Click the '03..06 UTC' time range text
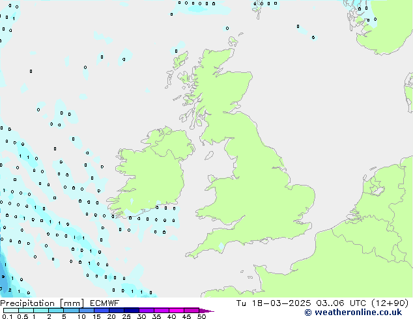The image size is (413, 319). pos(341,303)
